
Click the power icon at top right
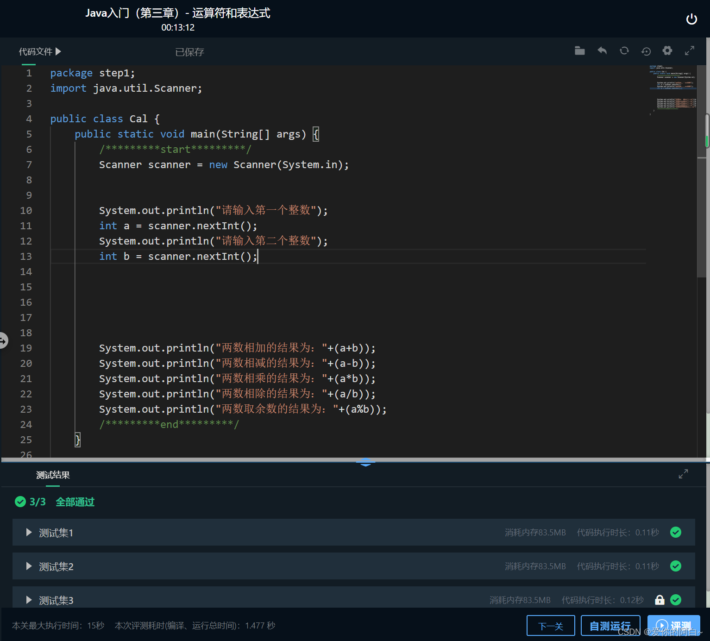pos(691,19)
